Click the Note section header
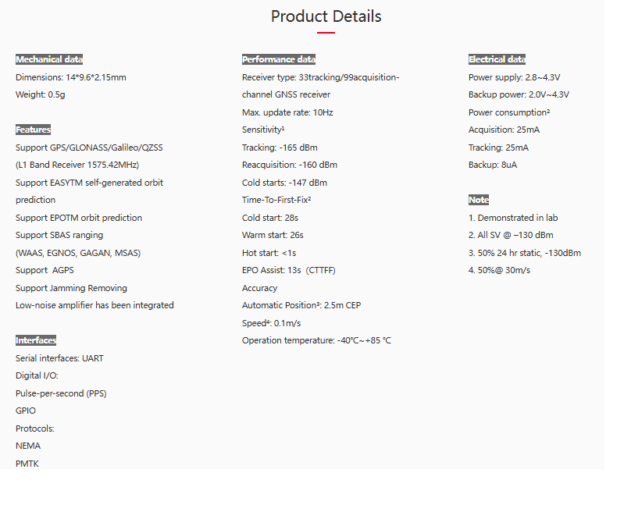The width and height of the screenshot is (631, 512). tap(479, 200)
